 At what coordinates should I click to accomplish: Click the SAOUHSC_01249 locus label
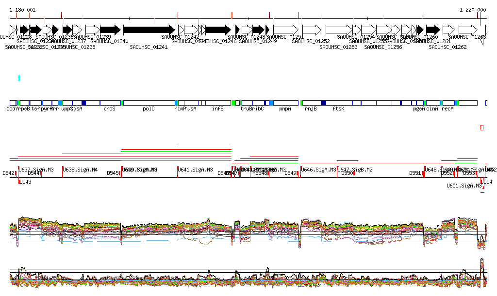258,41
